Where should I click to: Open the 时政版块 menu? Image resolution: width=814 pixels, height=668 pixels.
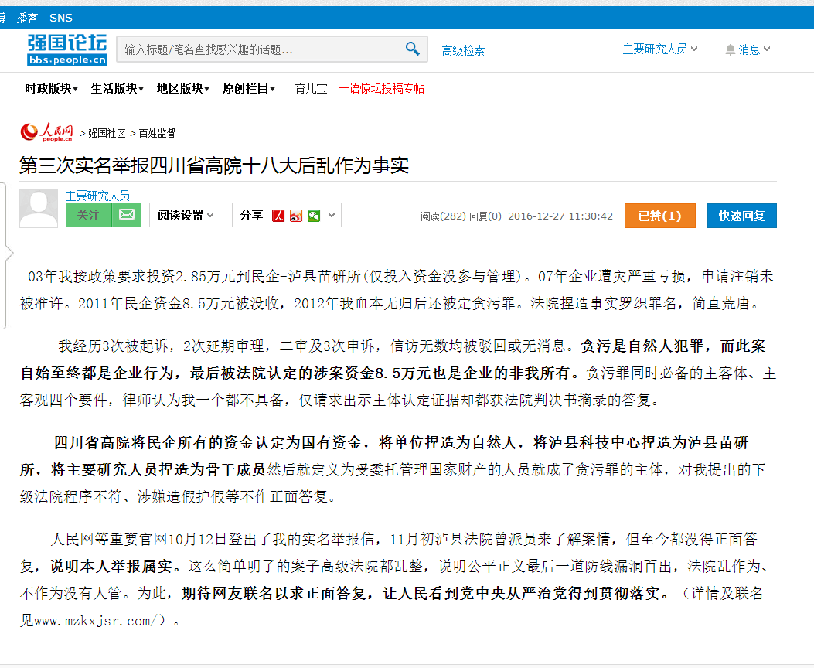pyautogui.click(x=51, y=89)
